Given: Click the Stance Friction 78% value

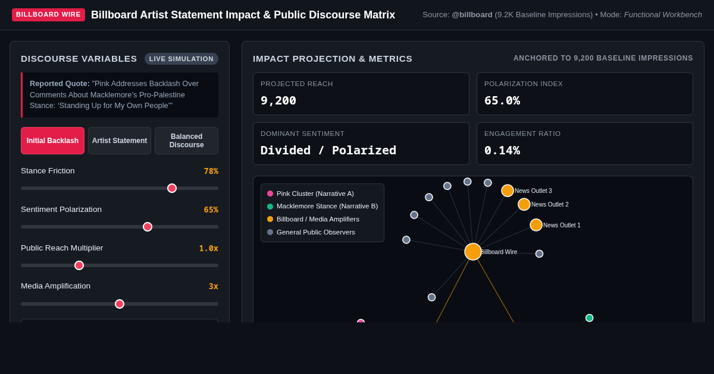Looking at the screenshot, I should pos(211,171).
